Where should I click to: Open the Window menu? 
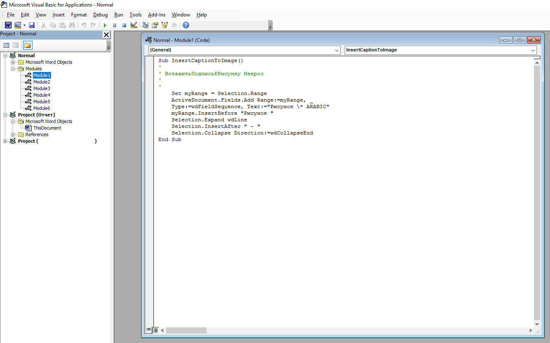point(181,15)
